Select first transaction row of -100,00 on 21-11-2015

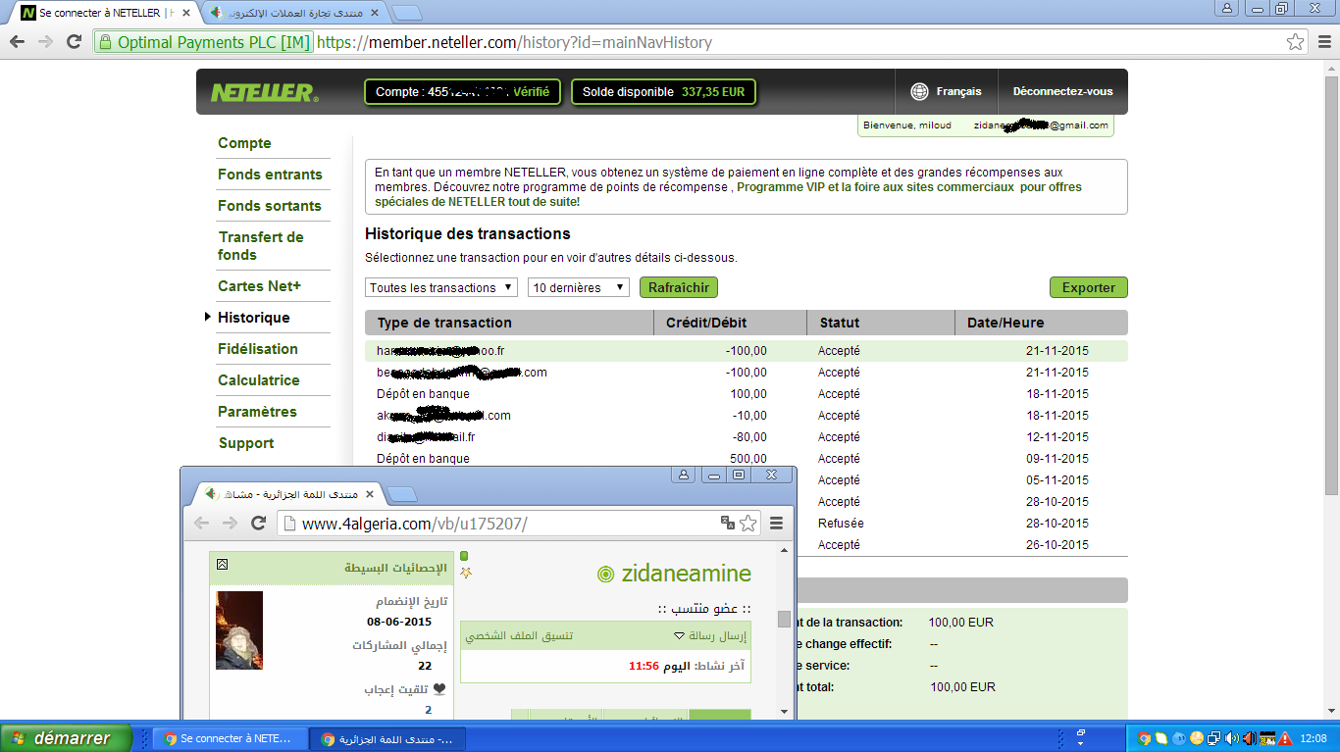pos(747,350)
